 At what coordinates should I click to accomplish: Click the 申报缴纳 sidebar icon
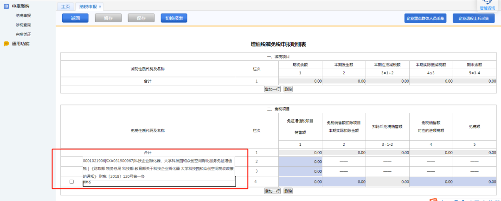pos(6,6)
